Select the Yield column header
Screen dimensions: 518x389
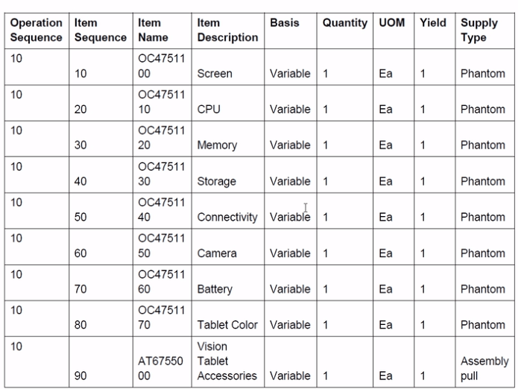tap(433, 23)
